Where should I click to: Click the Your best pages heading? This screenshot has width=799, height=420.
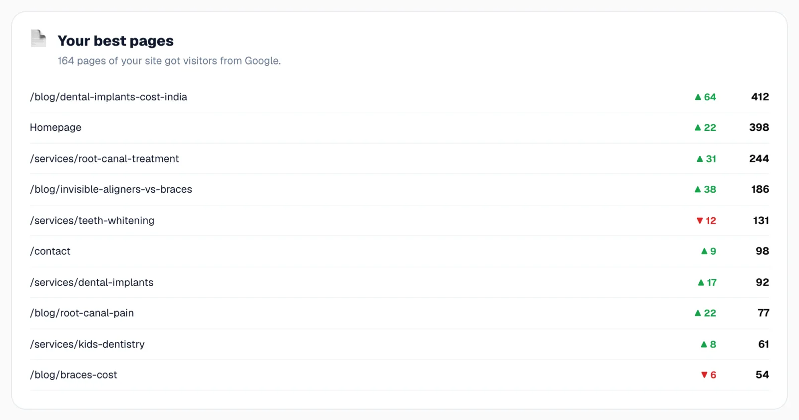point(116,41)
